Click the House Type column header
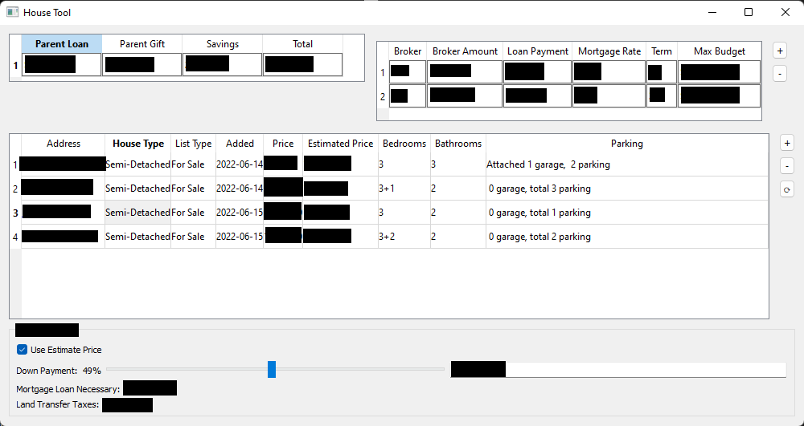 137,144
